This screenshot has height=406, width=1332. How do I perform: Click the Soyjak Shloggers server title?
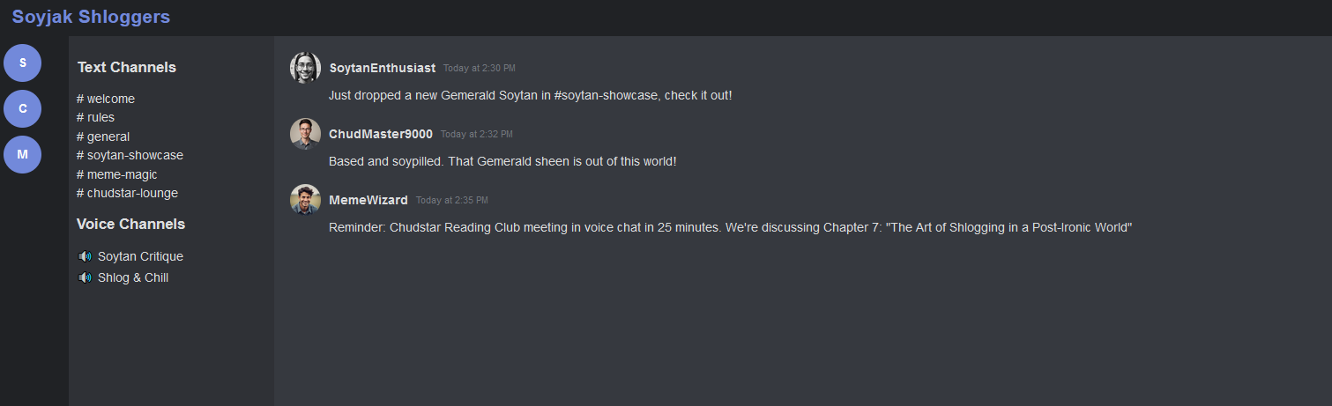coord(91,17)
